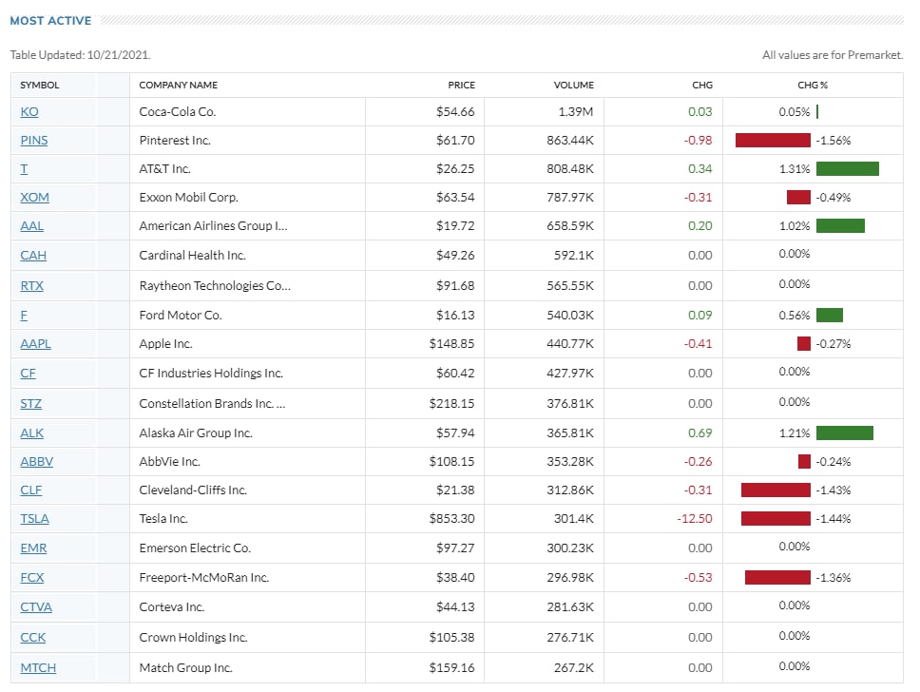The height and width of the screenshot is (692, 920).
Task: Click the $148.85 Apple price cell
Action: click(451, 343)
